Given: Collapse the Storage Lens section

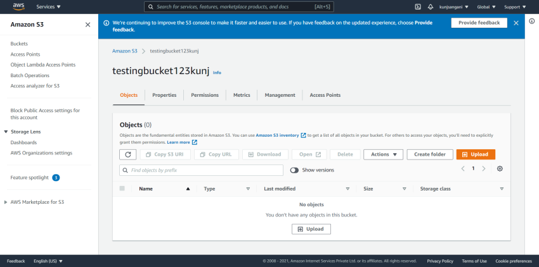Looking at the screenshot, I should (6, 132).
